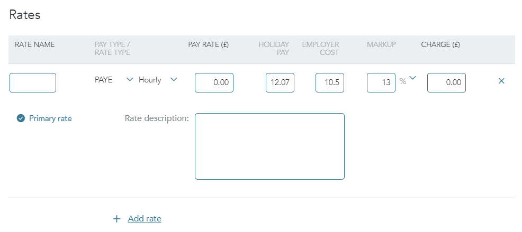This screenshot has width=522, height=232.
Task: Expand the PAYE pay type chevron
Action: click(x=130, y=80)
